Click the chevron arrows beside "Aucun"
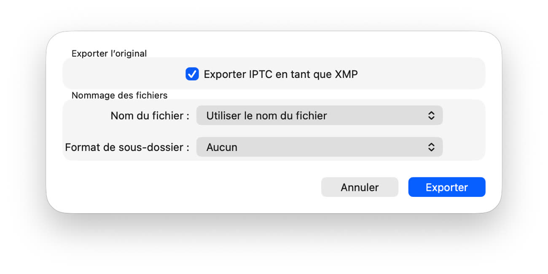The height and width of the screenshot is (274, 548). [x=431, y=147]
